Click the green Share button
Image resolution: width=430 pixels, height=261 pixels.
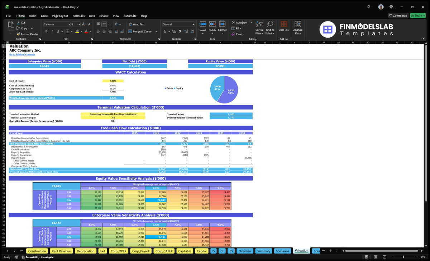[417, 16]
